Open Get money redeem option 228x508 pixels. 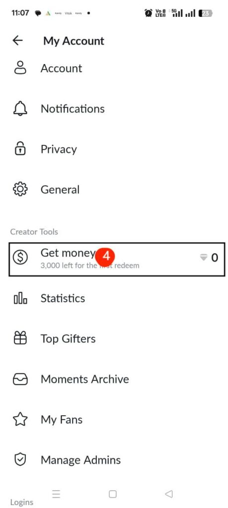coord(117,259)
